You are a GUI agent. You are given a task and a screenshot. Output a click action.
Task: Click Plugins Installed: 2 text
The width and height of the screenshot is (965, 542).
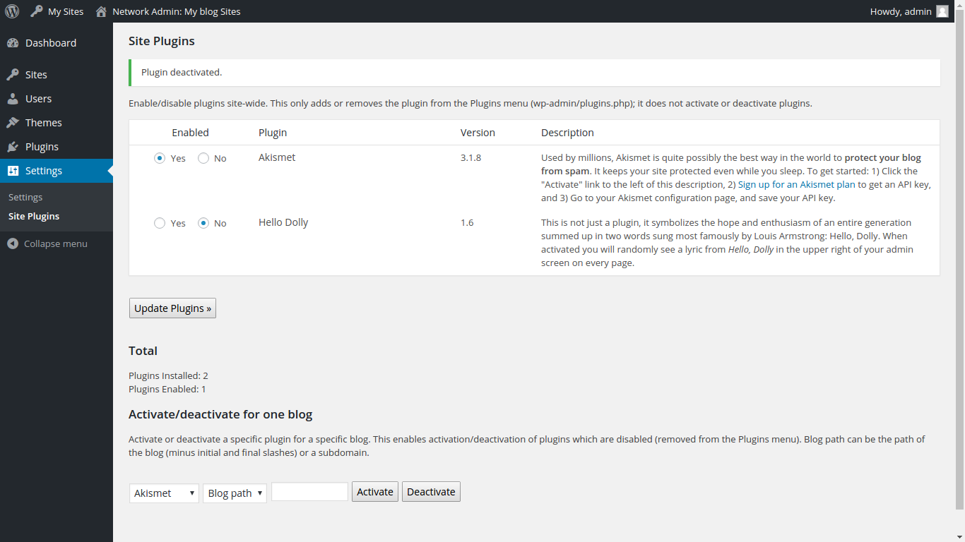(168, 376)
